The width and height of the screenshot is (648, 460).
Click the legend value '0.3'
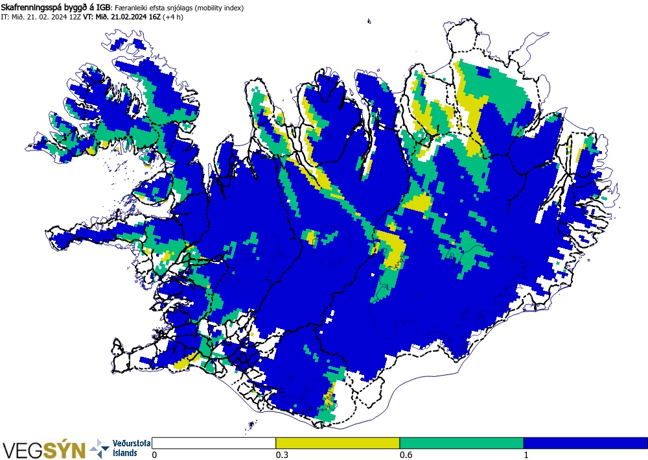coord(281,455)
